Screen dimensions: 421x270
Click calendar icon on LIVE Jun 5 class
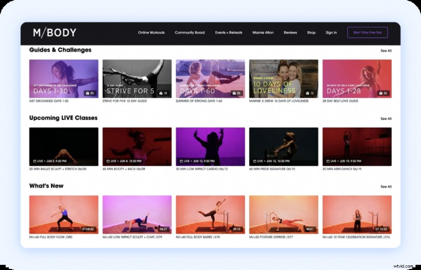coord(35,161)
